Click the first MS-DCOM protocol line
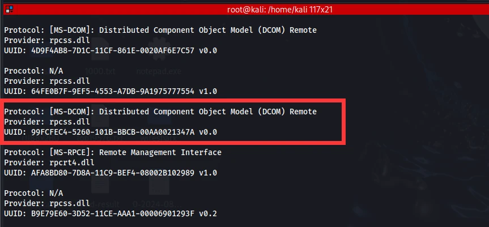Image resolution: width=489 pixels, height=227 pixels. pos(160,30)
